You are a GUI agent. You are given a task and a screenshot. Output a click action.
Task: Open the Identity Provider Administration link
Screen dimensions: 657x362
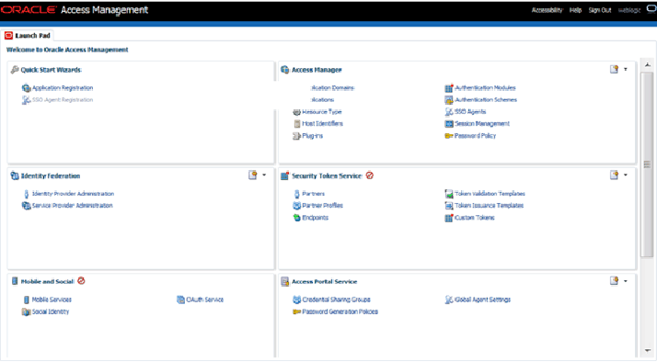click(x=73, y=194)
